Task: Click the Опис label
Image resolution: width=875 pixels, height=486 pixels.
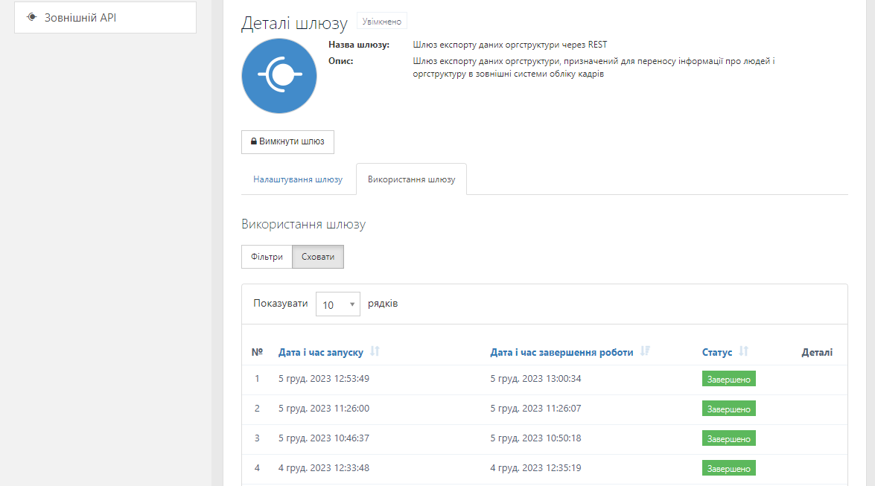Action: point(340,61)
